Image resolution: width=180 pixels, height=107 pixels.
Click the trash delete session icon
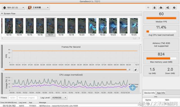[x=154, y=8]
